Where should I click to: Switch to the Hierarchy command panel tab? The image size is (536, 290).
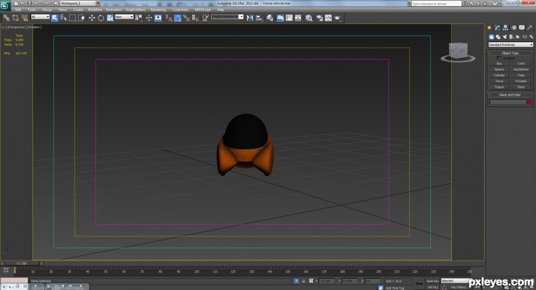click(x=505, y=28)
